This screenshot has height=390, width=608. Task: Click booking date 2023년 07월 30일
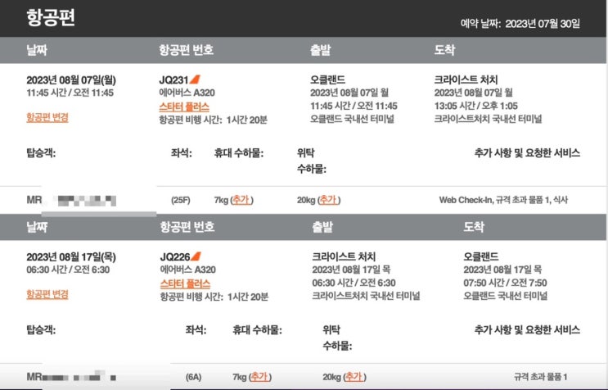[x=543, y=24]
